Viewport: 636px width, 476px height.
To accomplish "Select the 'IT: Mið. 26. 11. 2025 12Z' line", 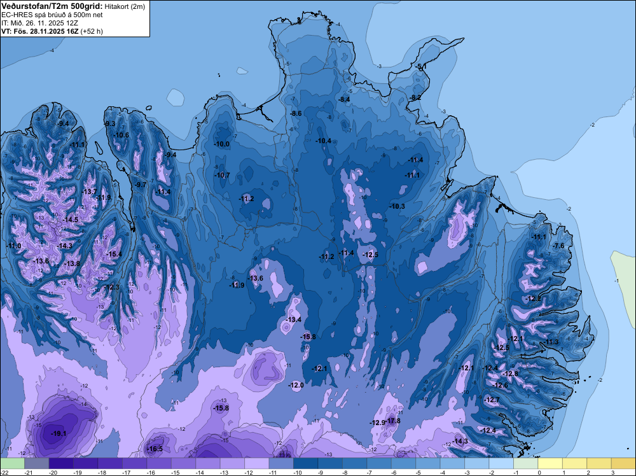I will 41,23.
